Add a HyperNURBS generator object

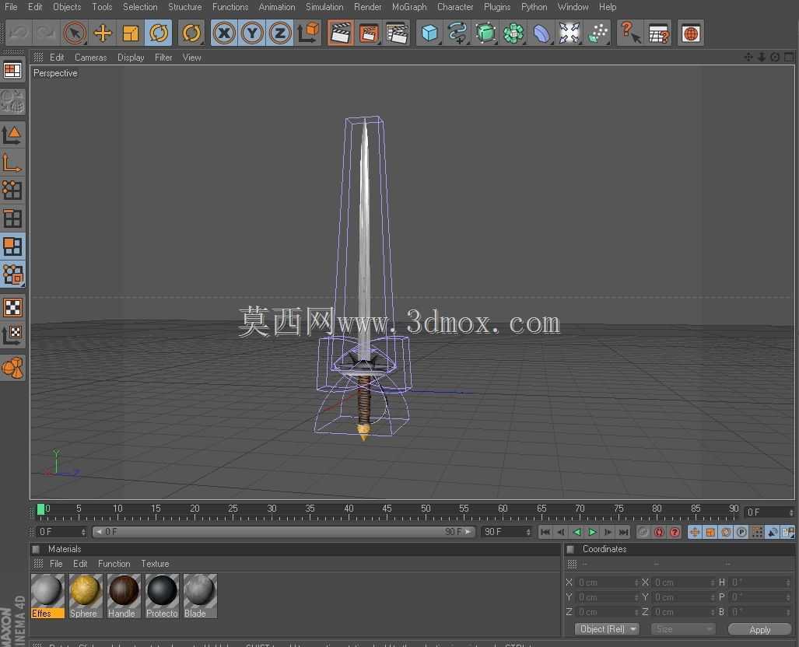coord(485,33)
